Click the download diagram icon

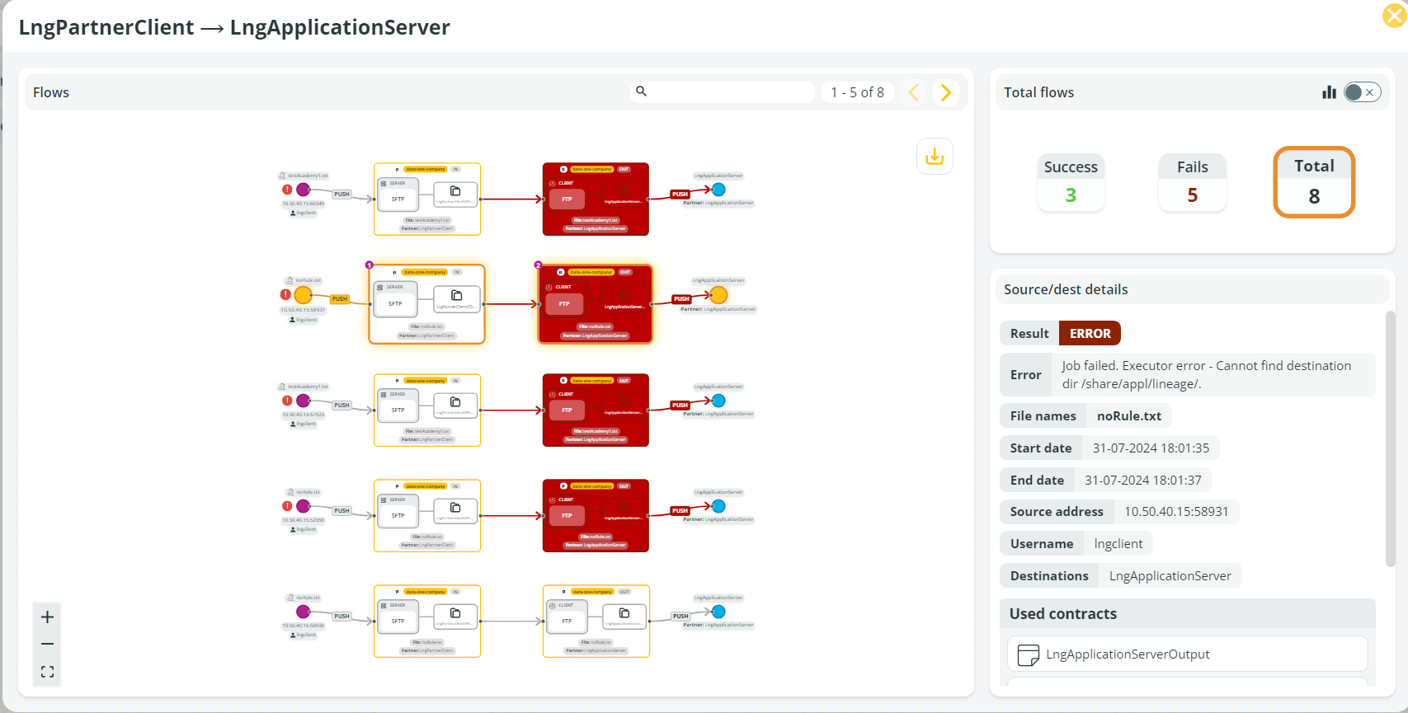click(x=935, y=157)
